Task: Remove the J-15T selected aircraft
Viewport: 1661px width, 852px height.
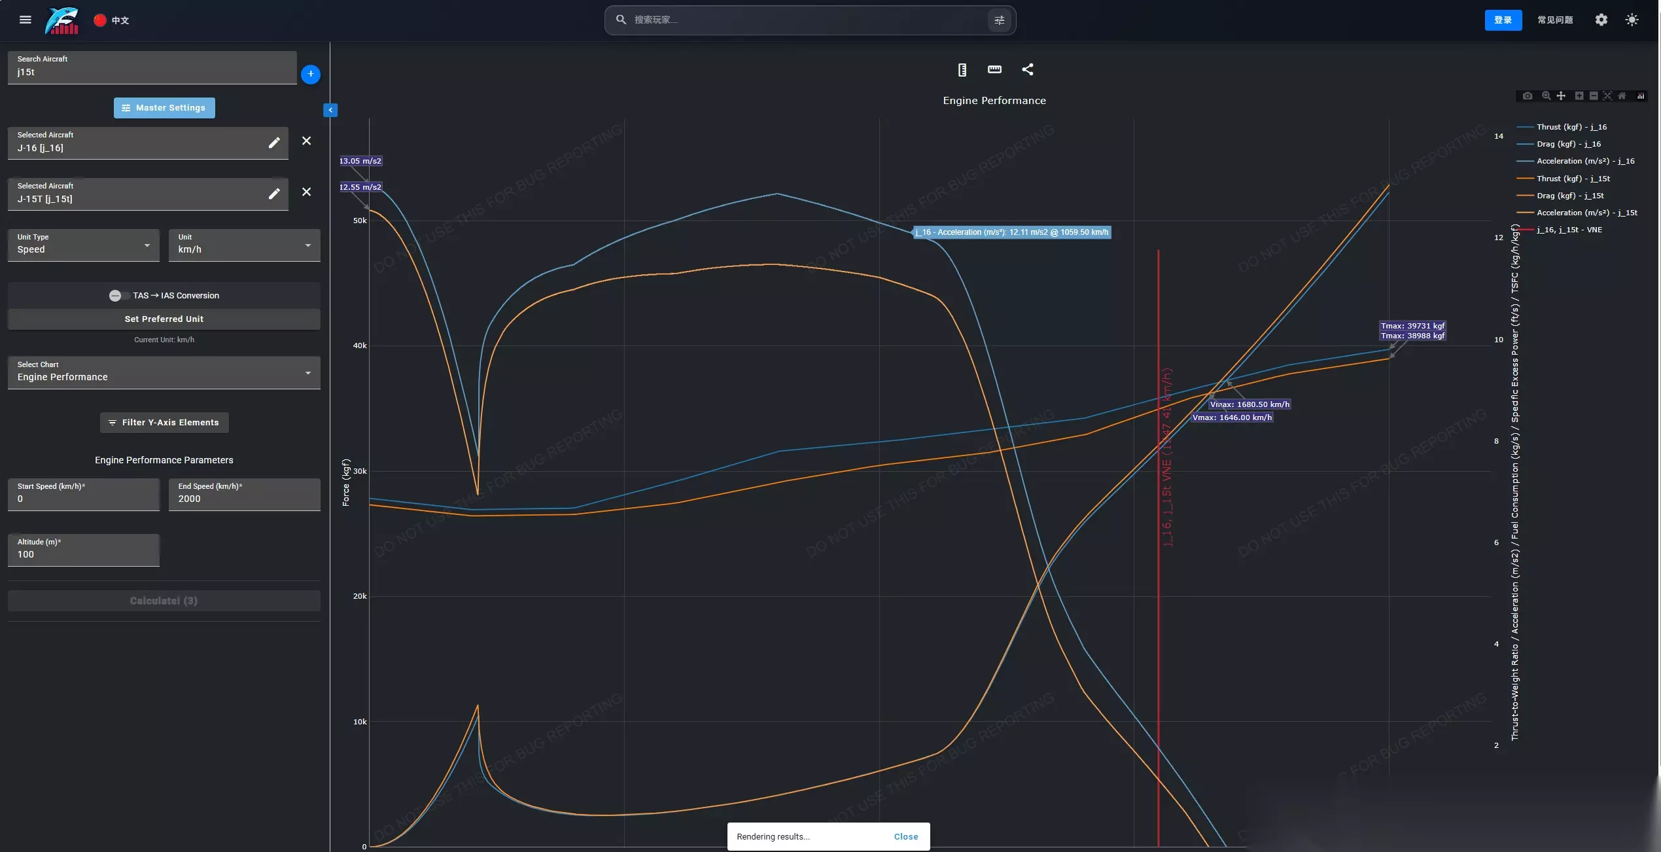Action: click(306, 192)
